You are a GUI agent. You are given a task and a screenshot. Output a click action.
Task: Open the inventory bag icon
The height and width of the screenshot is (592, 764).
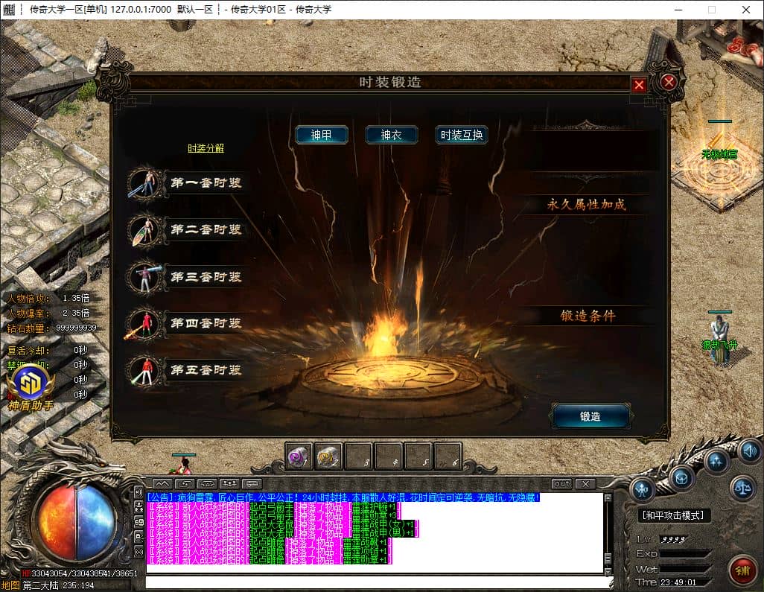pos(681,478)
